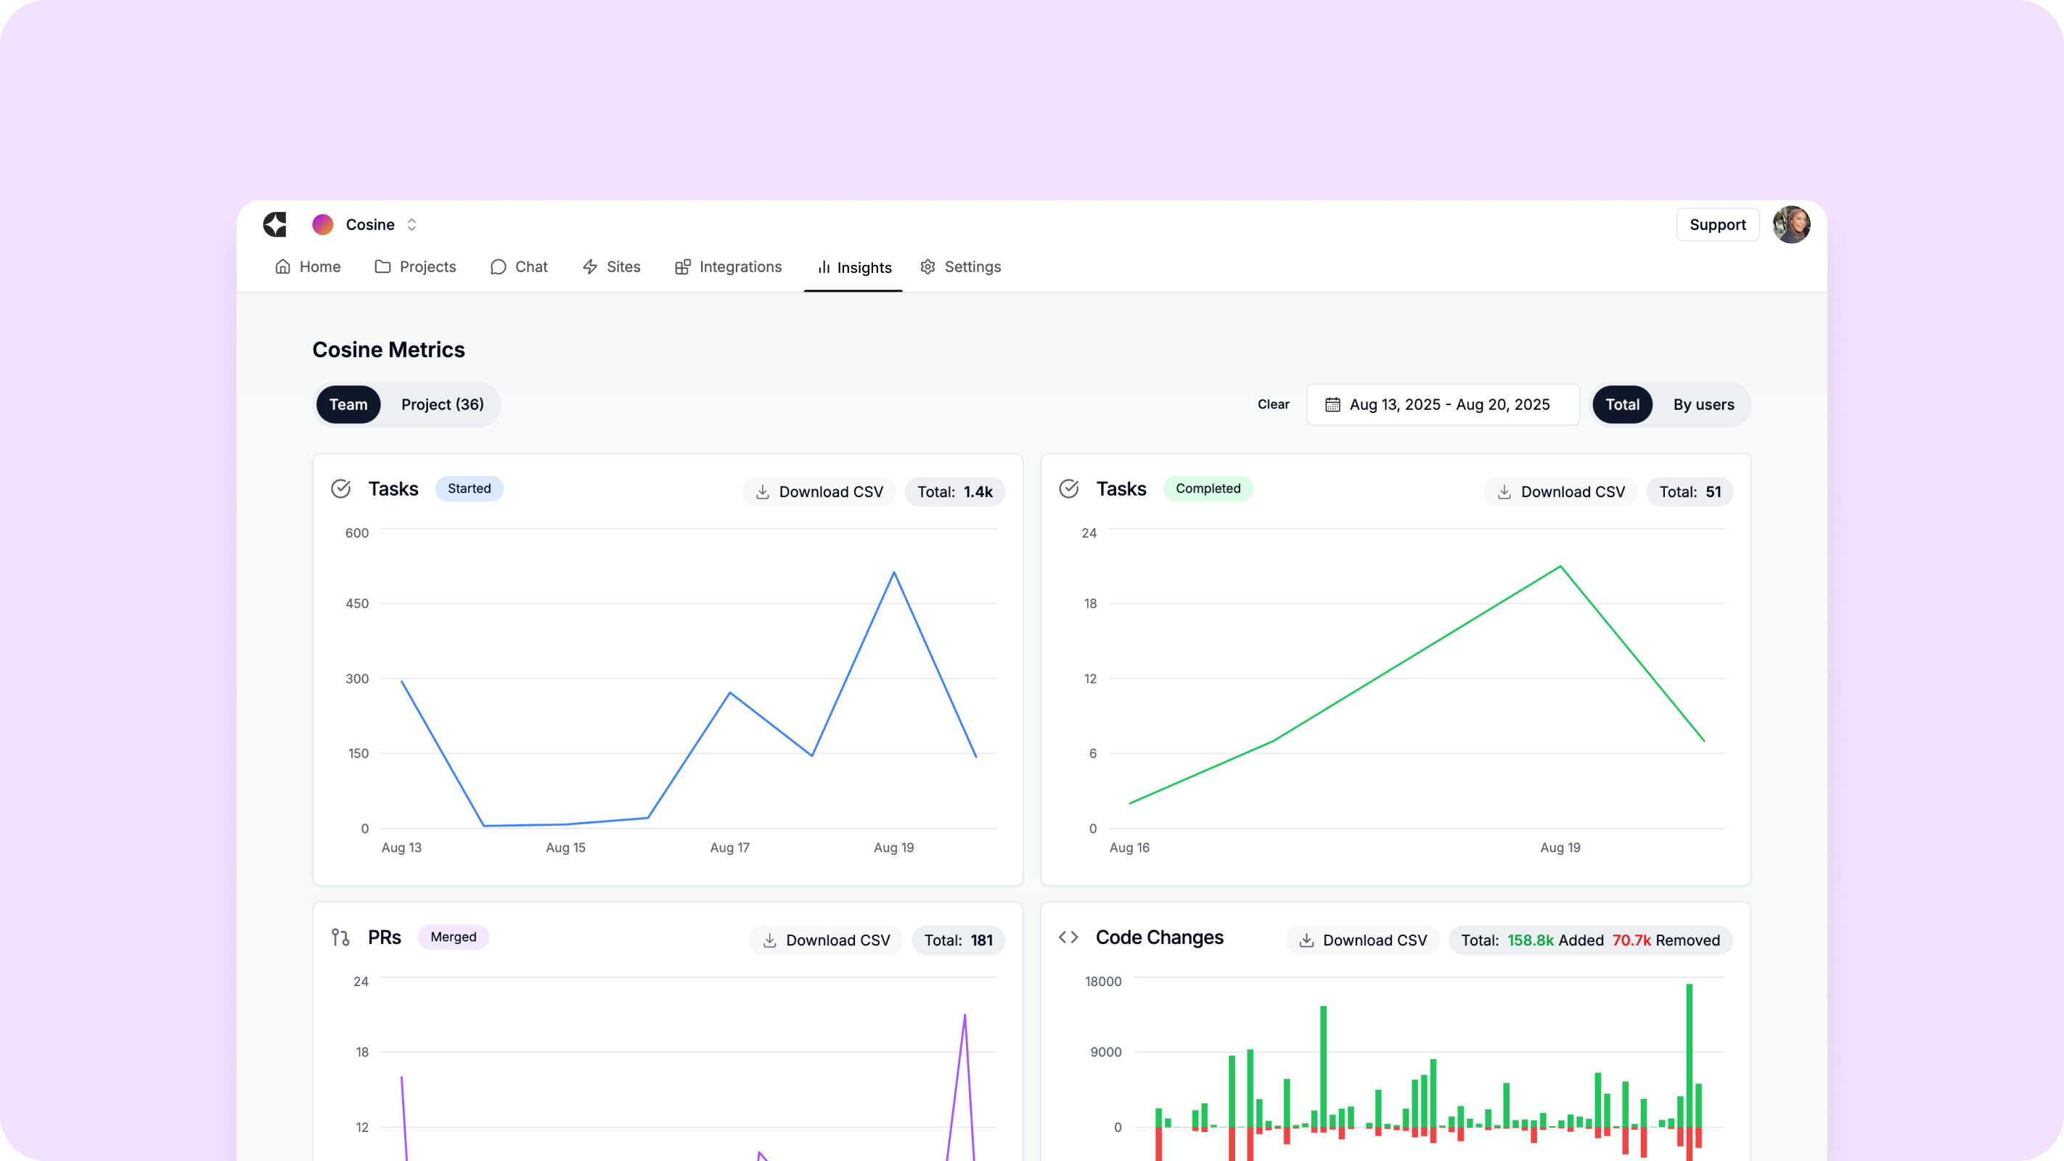Switch metrics view to By users

pyautogui.click(x=1703, y=405)
